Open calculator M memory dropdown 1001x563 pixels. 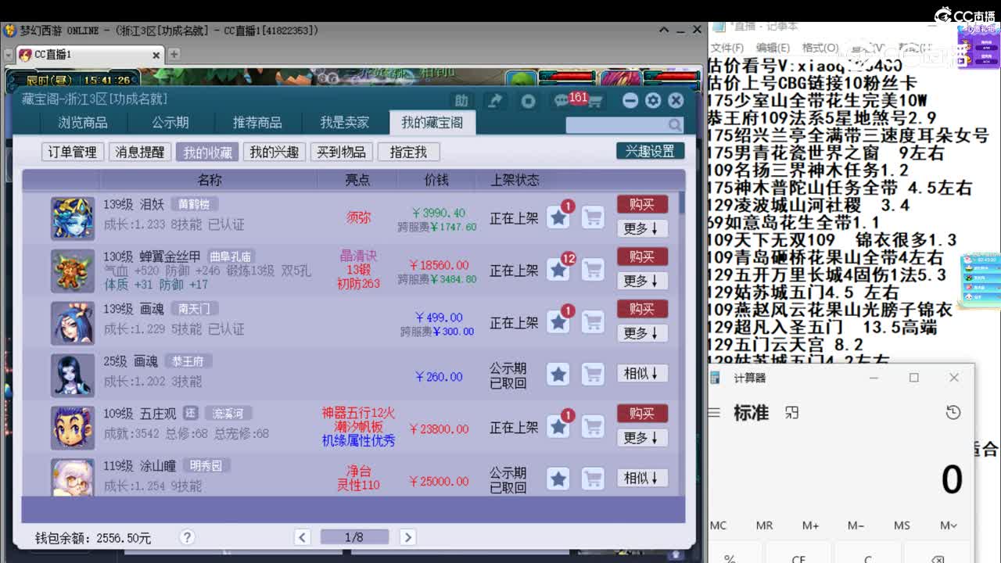pyautogui.click(x=949, y=525)
